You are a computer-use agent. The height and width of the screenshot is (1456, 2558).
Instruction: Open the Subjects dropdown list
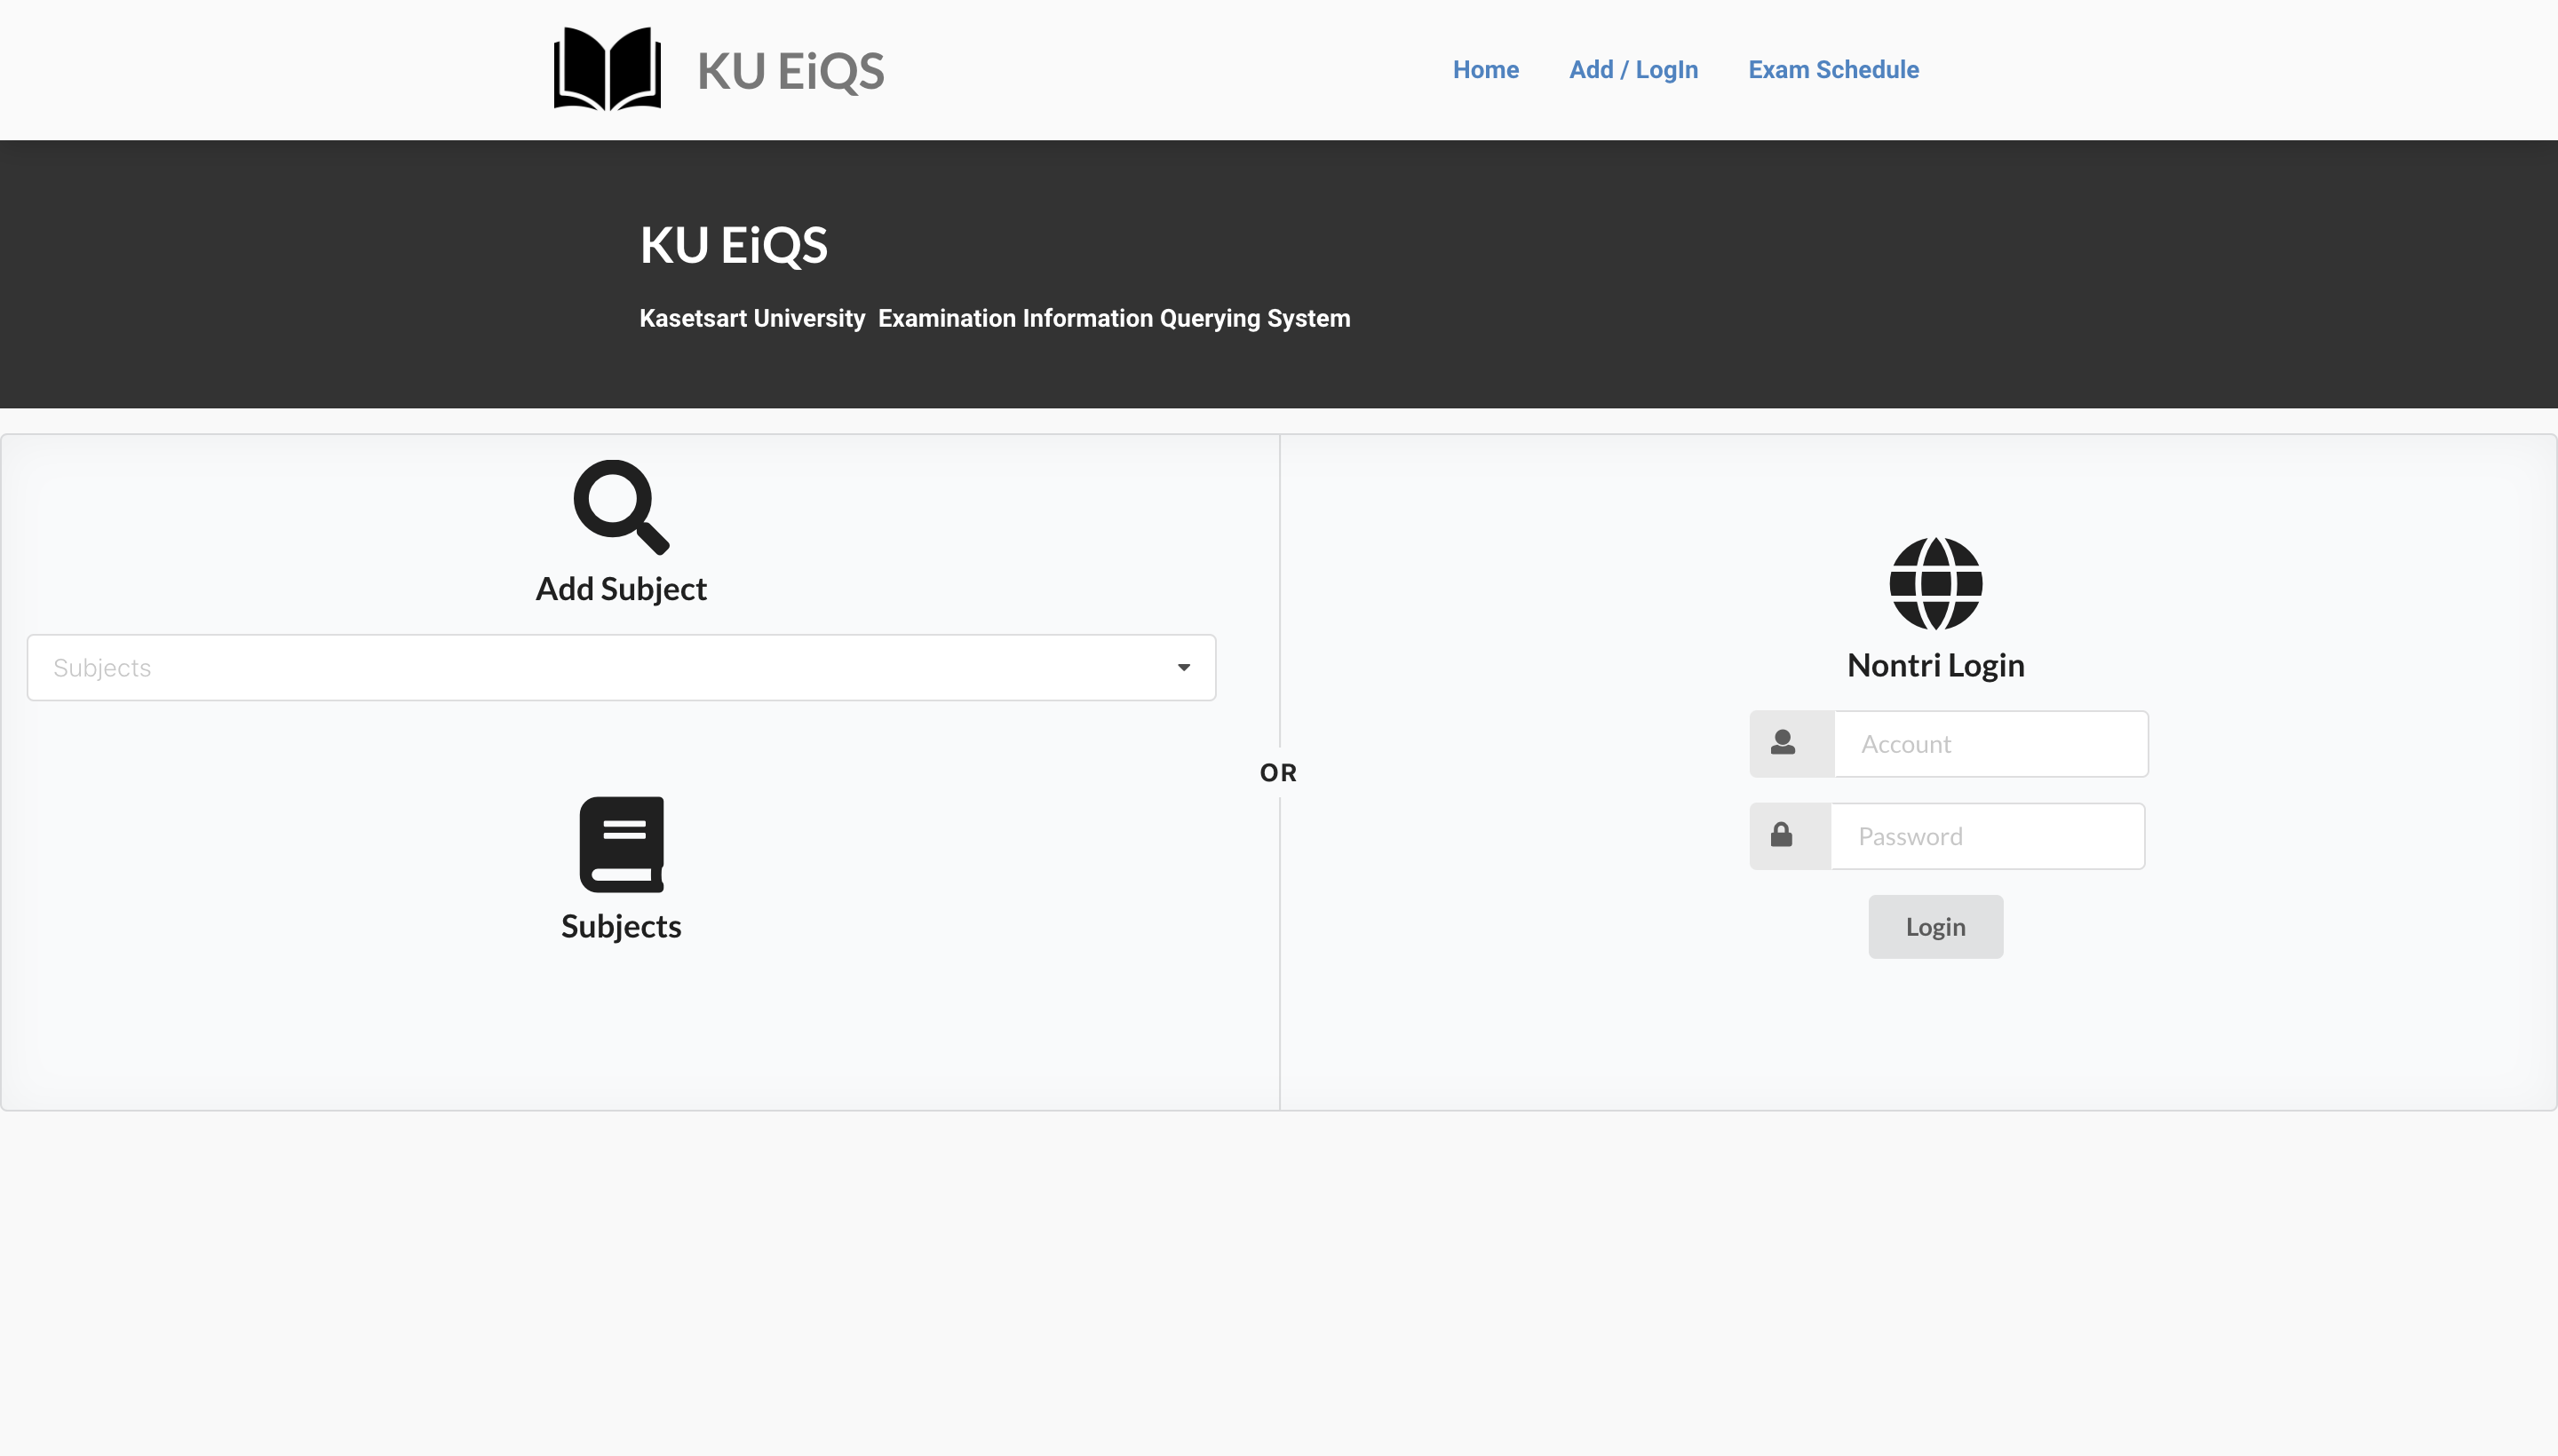(x=621, y=667)
